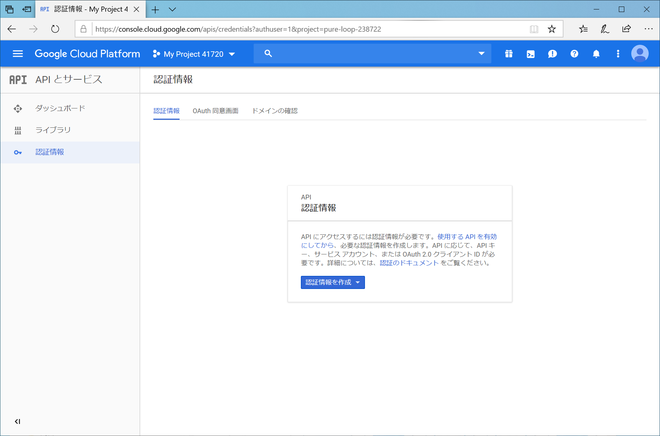Select the 認証情報 - My Project browser tab
Screen dimensions: 660x436
point(90,9)
